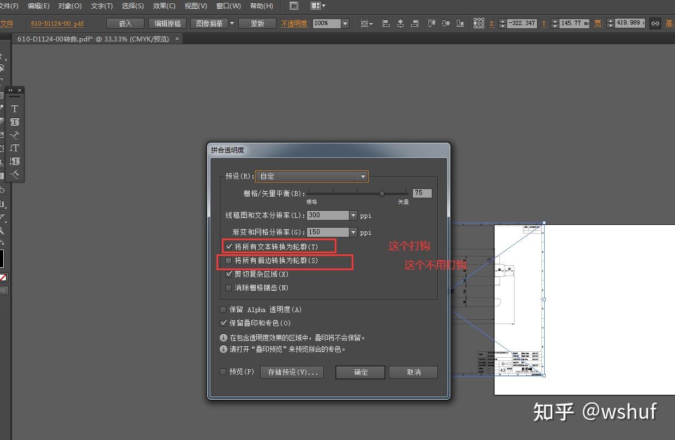Uncheck 剪切复杂区域(X)
This screenshot has height=440, width=675.
229,274
